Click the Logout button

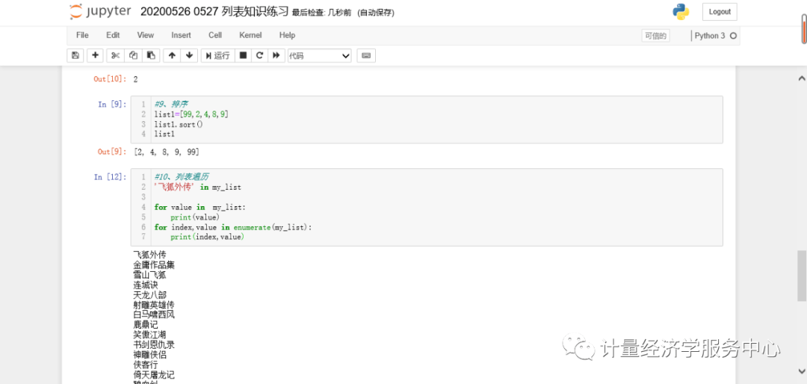point(720,11)
